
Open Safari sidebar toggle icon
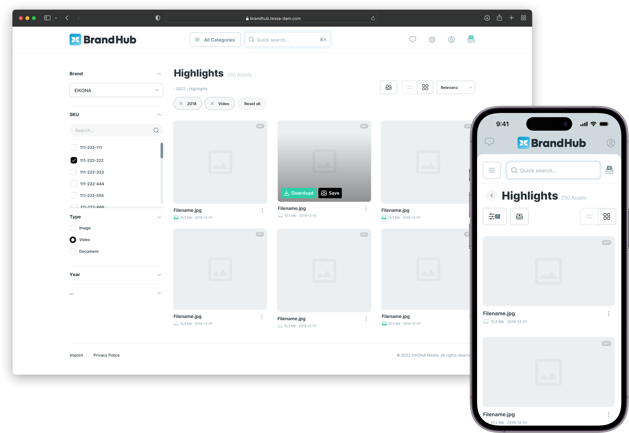point(47,18)
